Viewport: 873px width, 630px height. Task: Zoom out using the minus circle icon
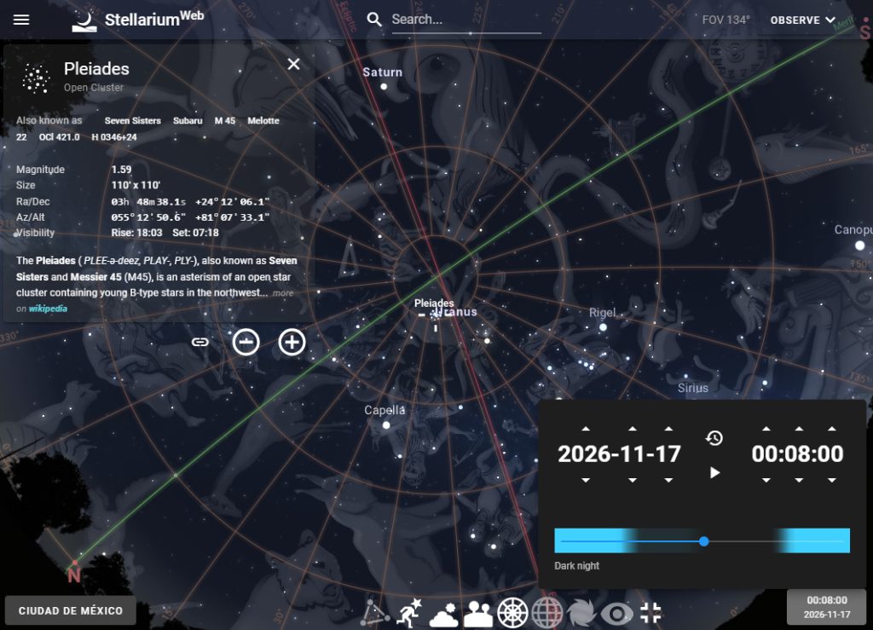246,342
